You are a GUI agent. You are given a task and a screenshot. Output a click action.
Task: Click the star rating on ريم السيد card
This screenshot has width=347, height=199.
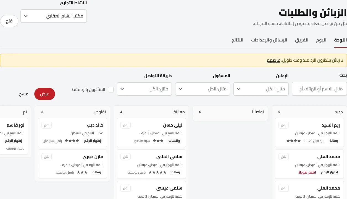point(294,141)
